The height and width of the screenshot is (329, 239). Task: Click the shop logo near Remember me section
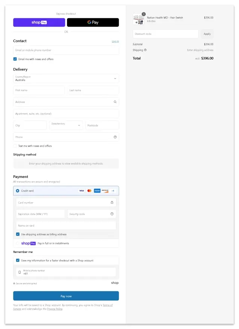click(x=115, y=283)
